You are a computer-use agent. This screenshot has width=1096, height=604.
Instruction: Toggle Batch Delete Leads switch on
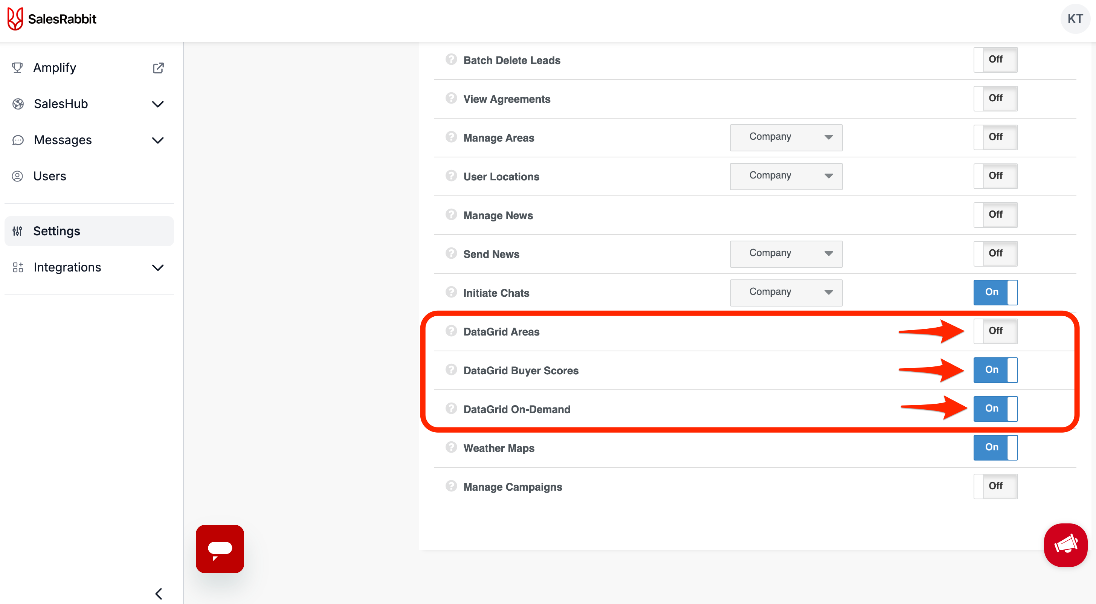point(995,59)
